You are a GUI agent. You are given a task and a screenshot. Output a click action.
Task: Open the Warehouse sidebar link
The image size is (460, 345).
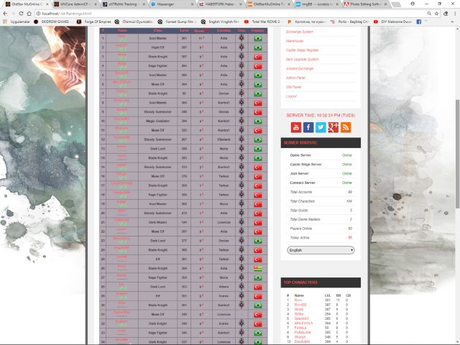click(295, 41)
